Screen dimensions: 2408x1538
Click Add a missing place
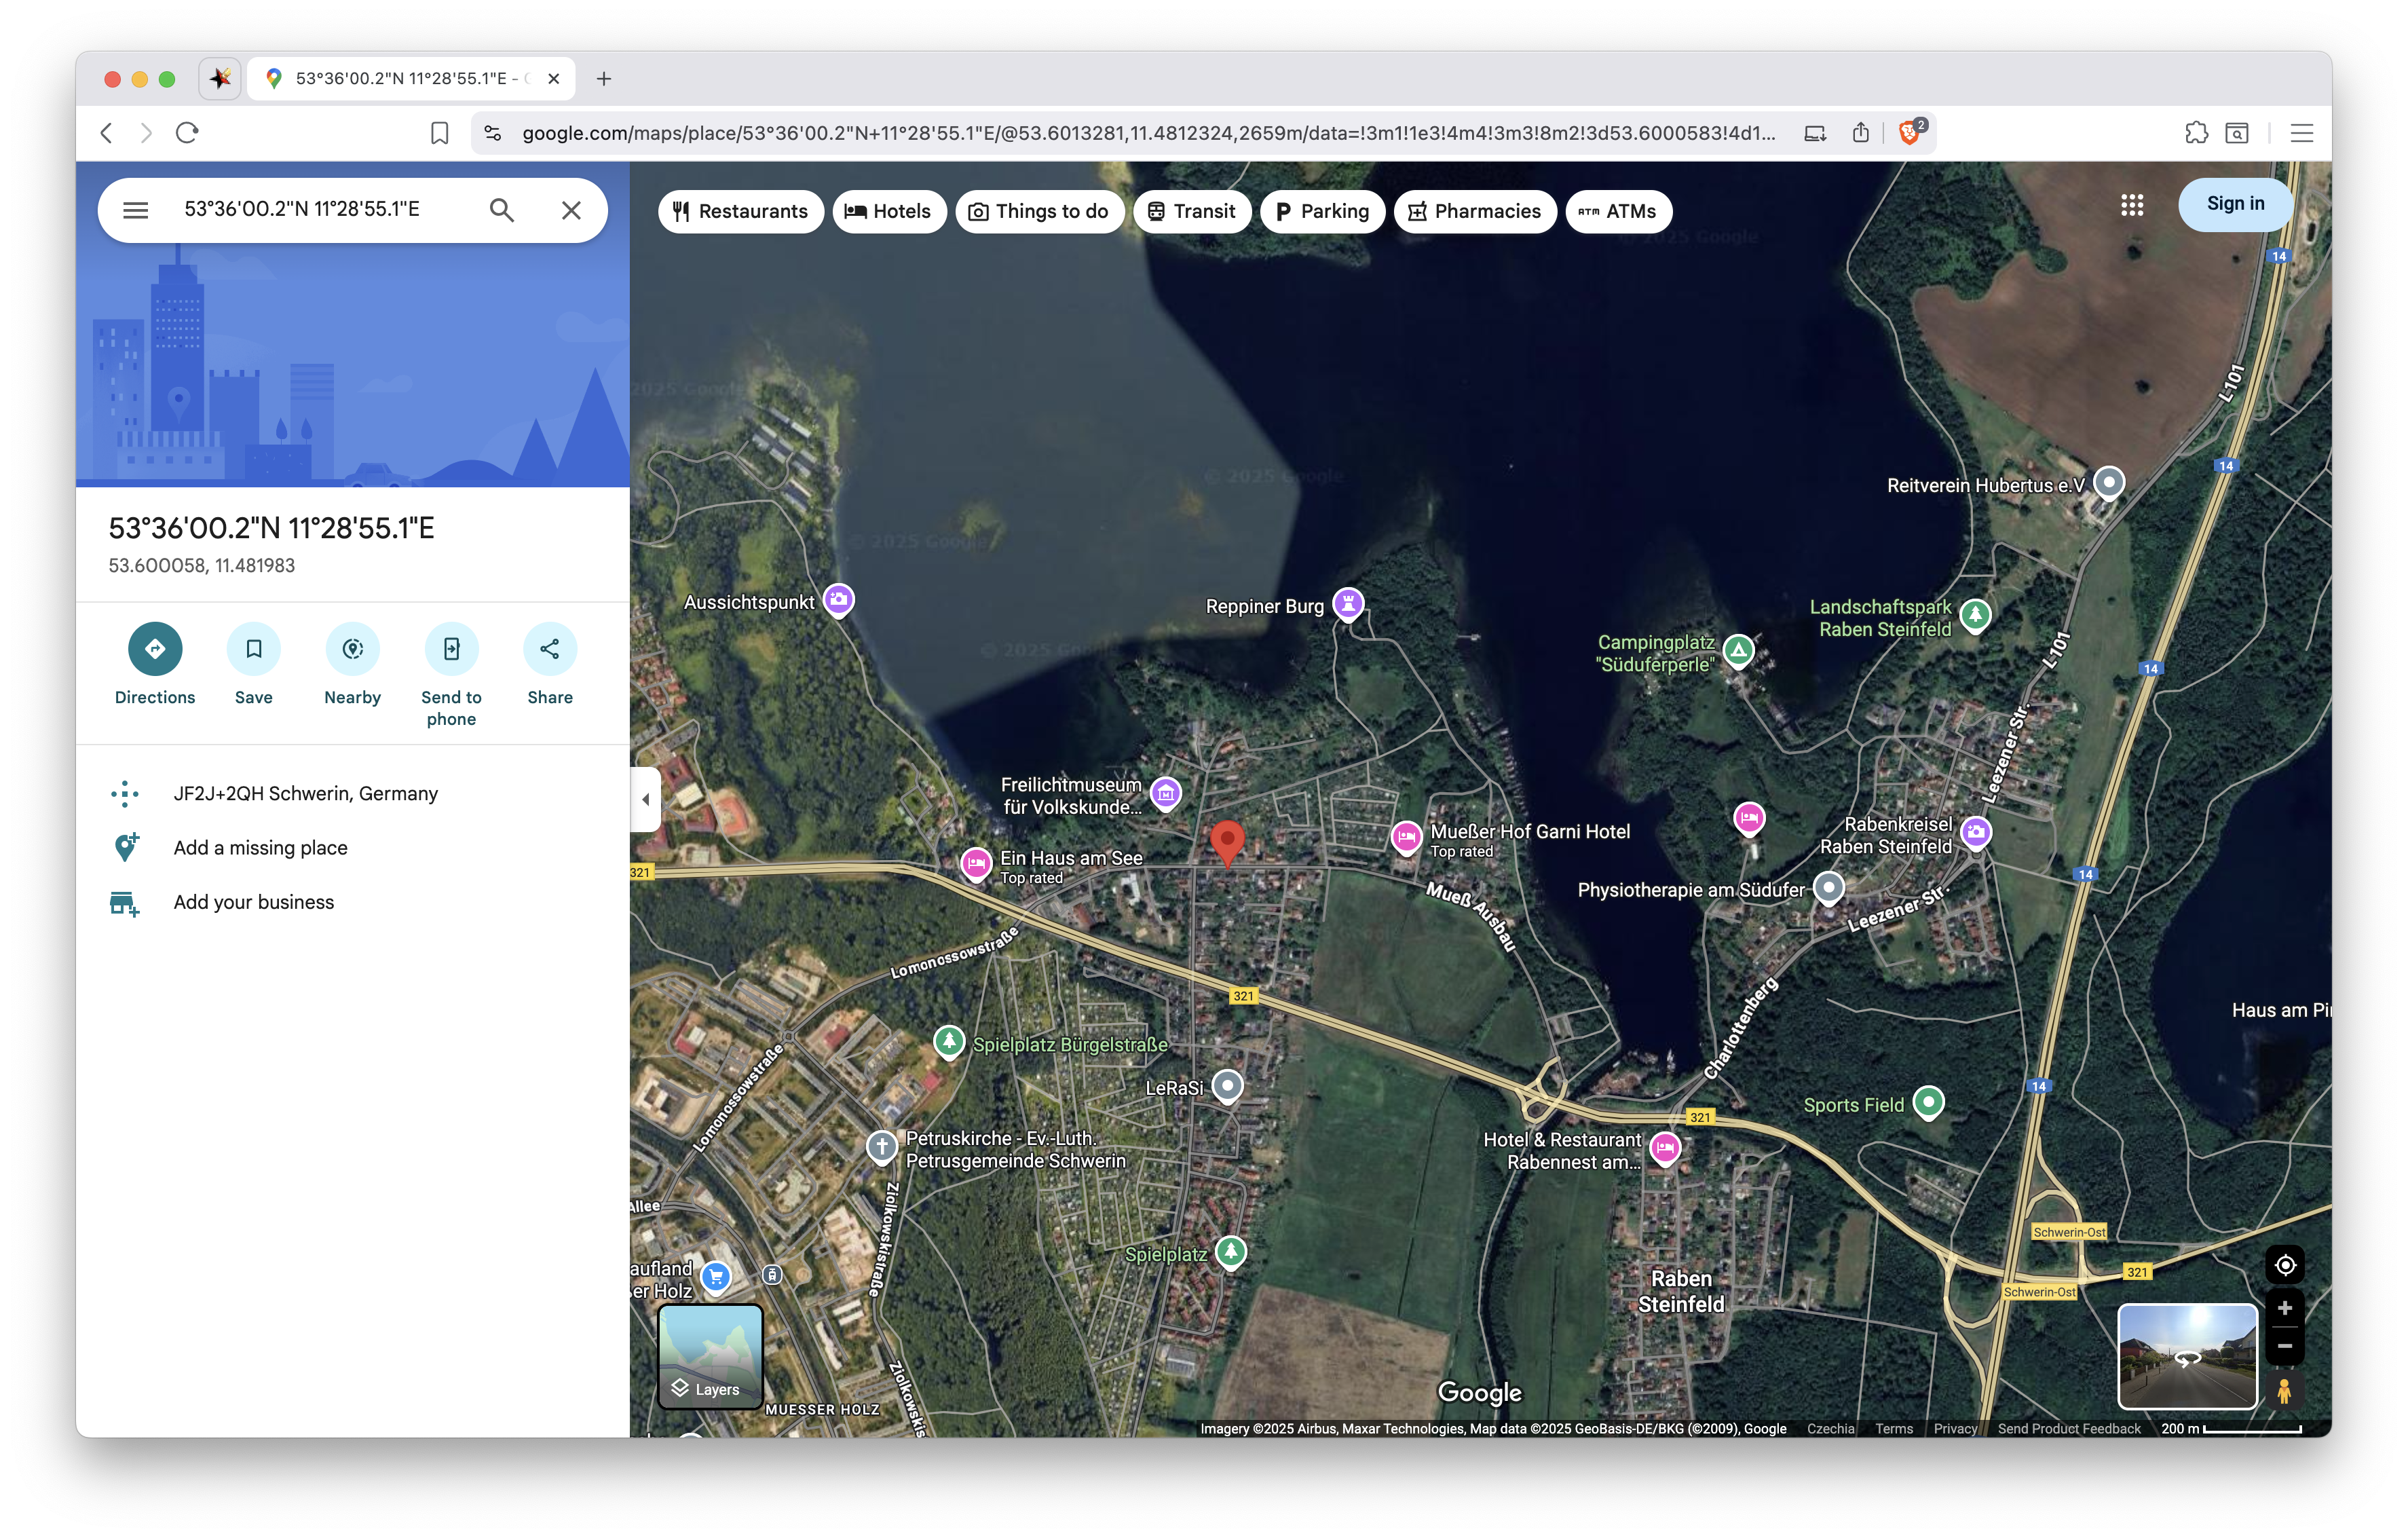[260, 848]
